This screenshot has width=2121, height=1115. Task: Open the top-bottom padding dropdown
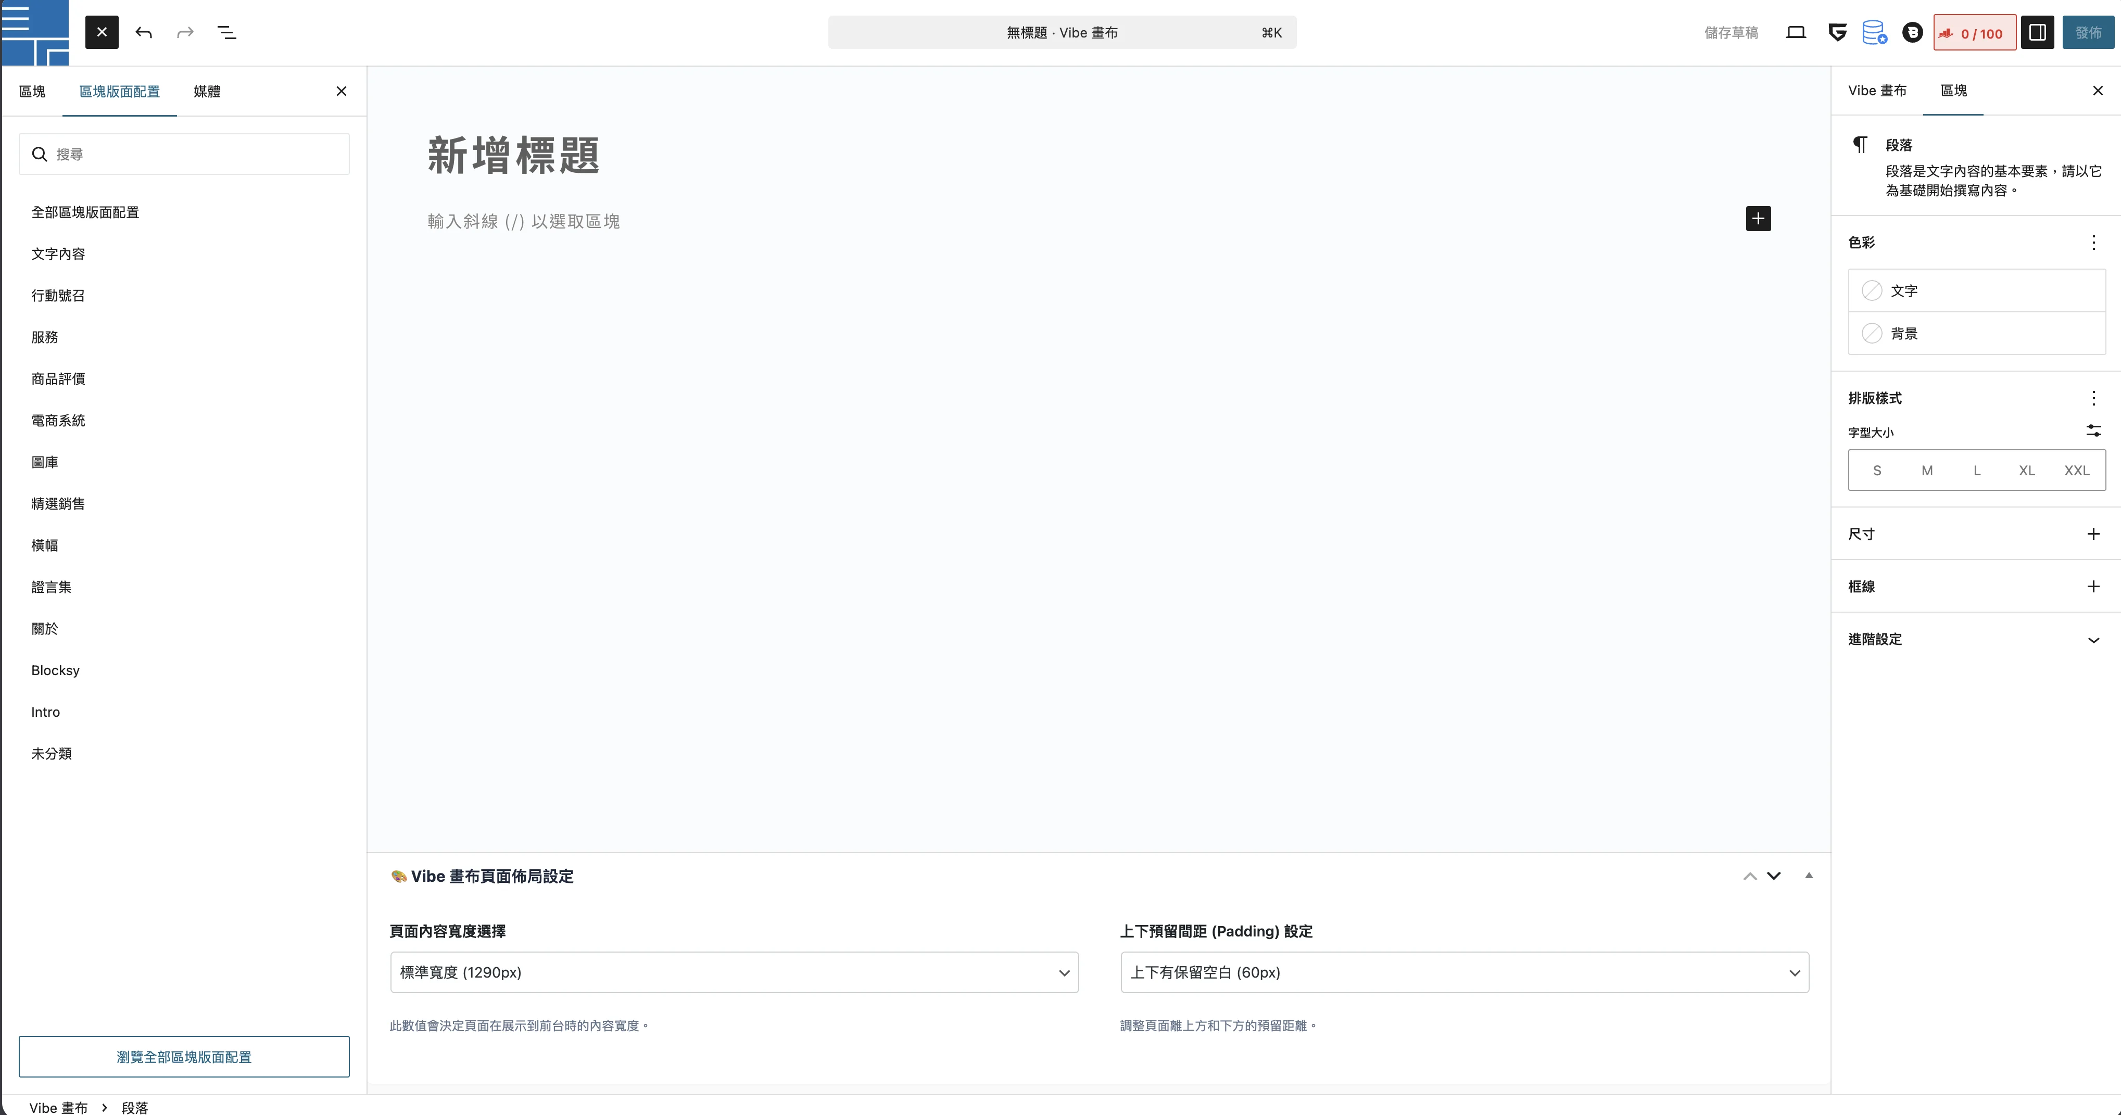(1464, 972)
